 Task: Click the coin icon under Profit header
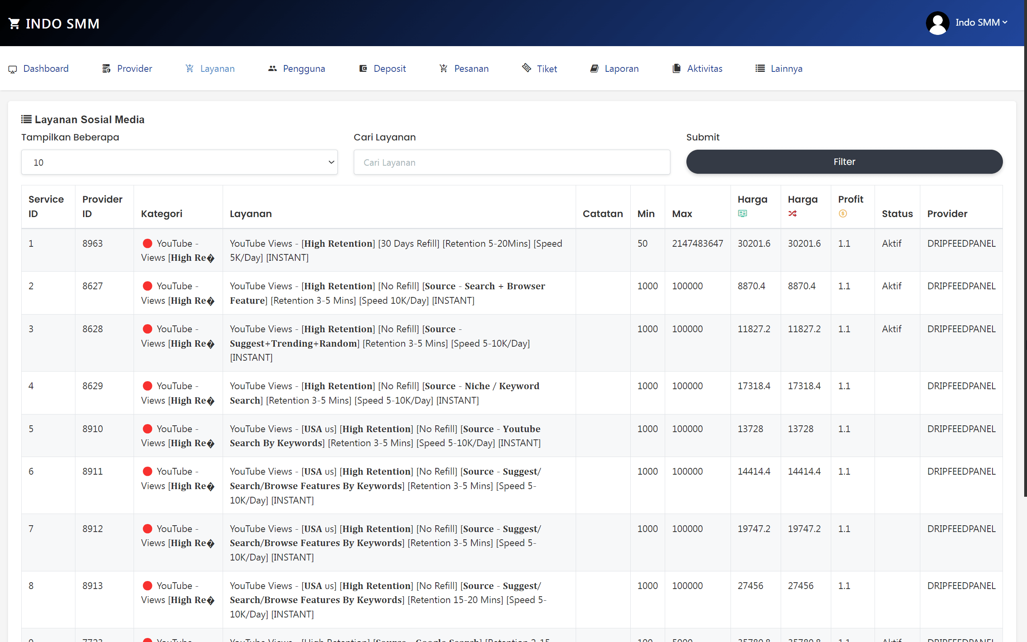tap(843, 213)
